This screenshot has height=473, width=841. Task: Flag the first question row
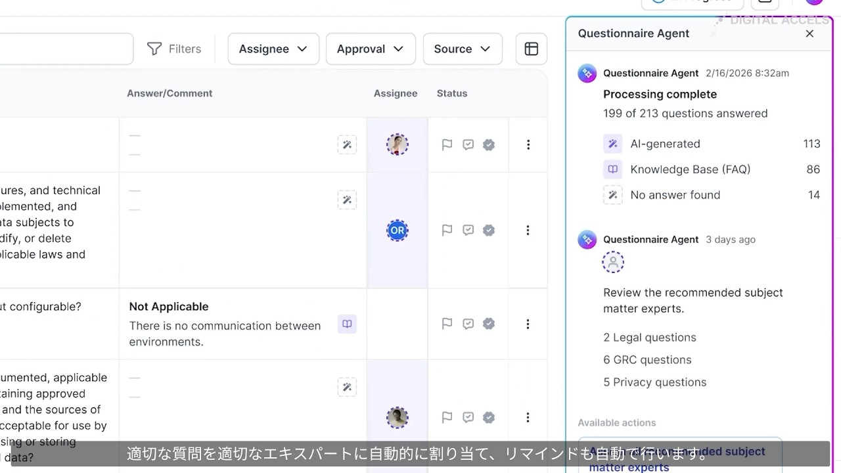(x=447, y=145)
